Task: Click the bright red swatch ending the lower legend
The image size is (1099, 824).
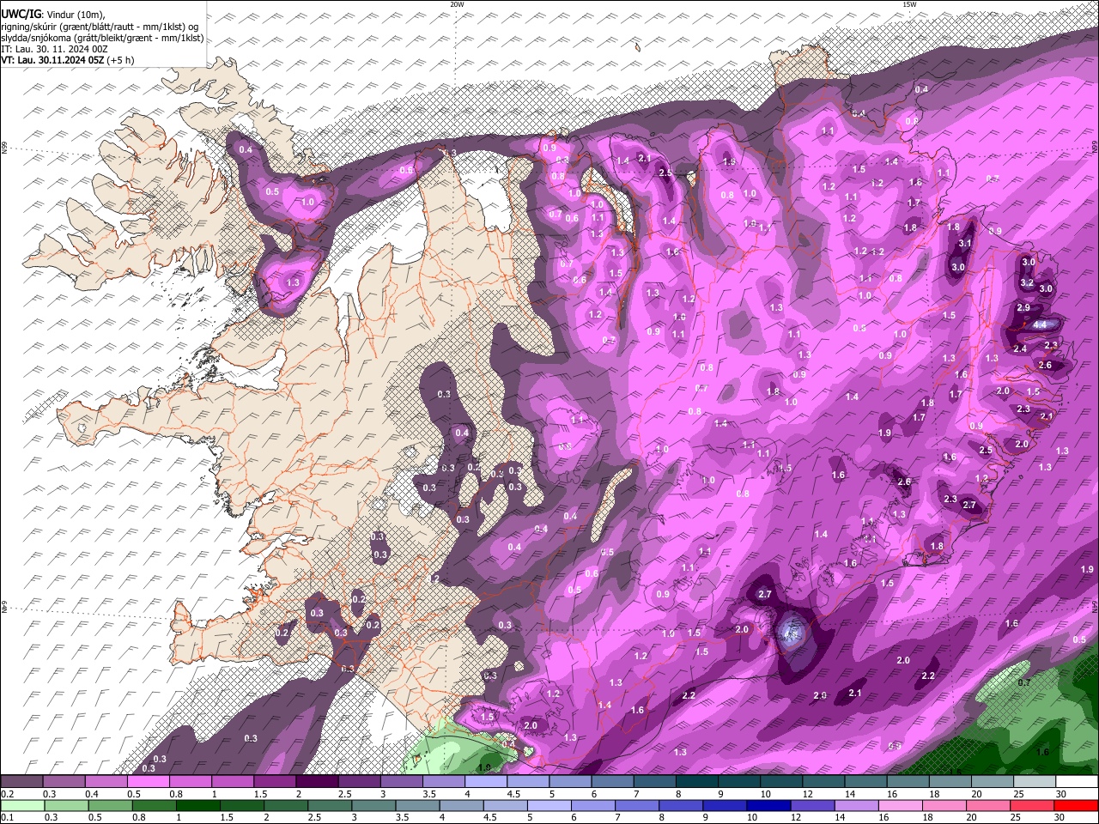Action: [1077, 806]
